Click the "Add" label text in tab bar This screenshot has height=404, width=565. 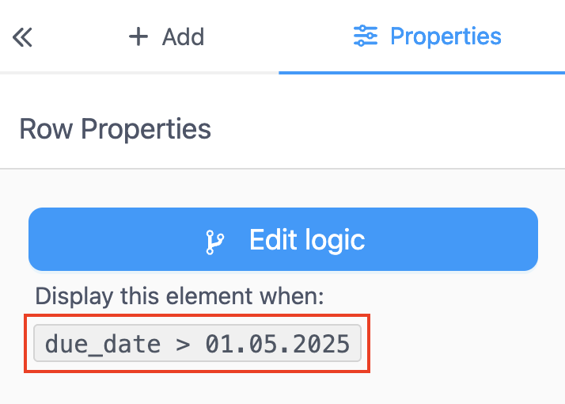click(x=183, y=36)
